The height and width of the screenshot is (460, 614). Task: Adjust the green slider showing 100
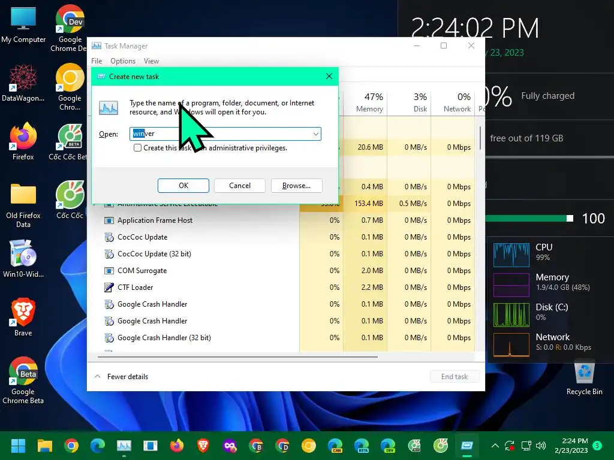point(570,218)
